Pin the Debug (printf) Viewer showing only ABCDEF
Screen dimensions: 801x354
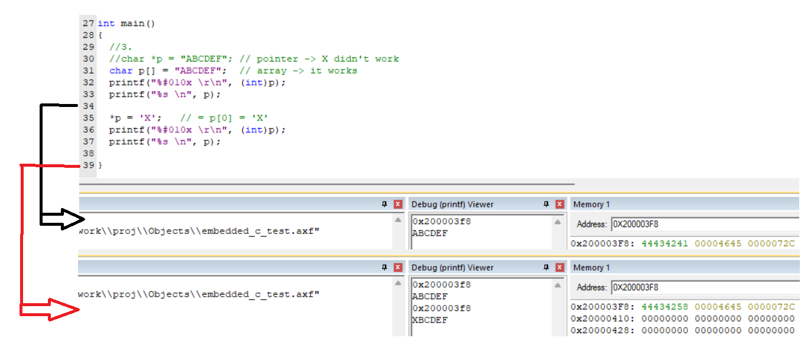tap(546, 204)
